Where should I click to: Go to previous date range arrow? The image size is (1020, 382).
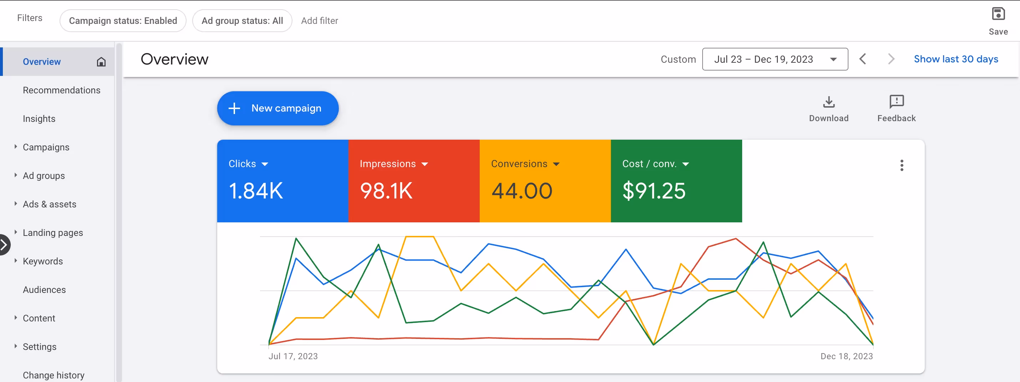coord(863,59)
